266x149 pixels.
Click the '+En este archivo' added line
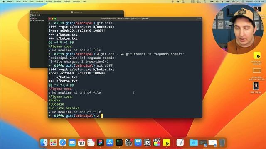(64, 108)
